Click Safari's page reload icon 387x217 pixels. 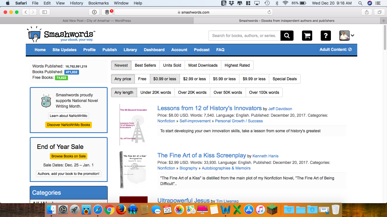point(269,12)
